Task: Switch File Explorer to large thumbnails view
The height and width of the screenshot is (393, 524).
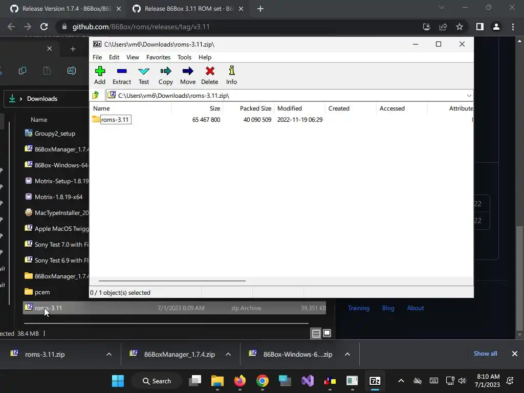Action: 327,333
